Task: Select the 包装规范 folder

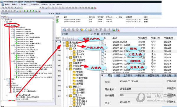Action: [x=79, y=60]
